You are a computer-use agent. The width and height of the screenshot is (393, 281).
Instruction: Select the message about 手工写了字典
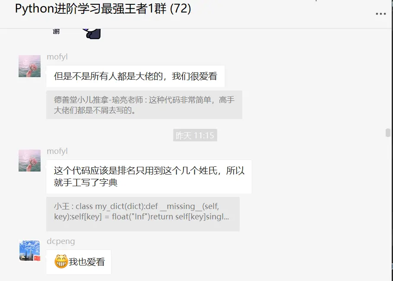tap(149, 177)
